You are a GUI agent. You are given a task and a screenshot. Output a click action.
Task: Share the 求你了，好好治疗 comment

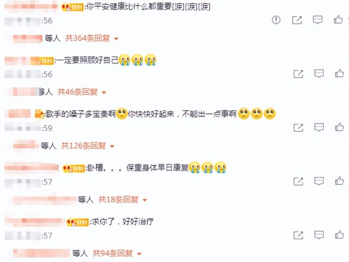pos(298,235)
